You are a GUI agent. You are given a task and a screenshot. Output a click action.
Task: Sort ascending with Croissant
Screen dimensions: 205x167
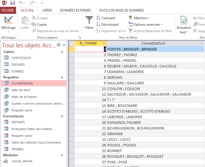(106, 18)
